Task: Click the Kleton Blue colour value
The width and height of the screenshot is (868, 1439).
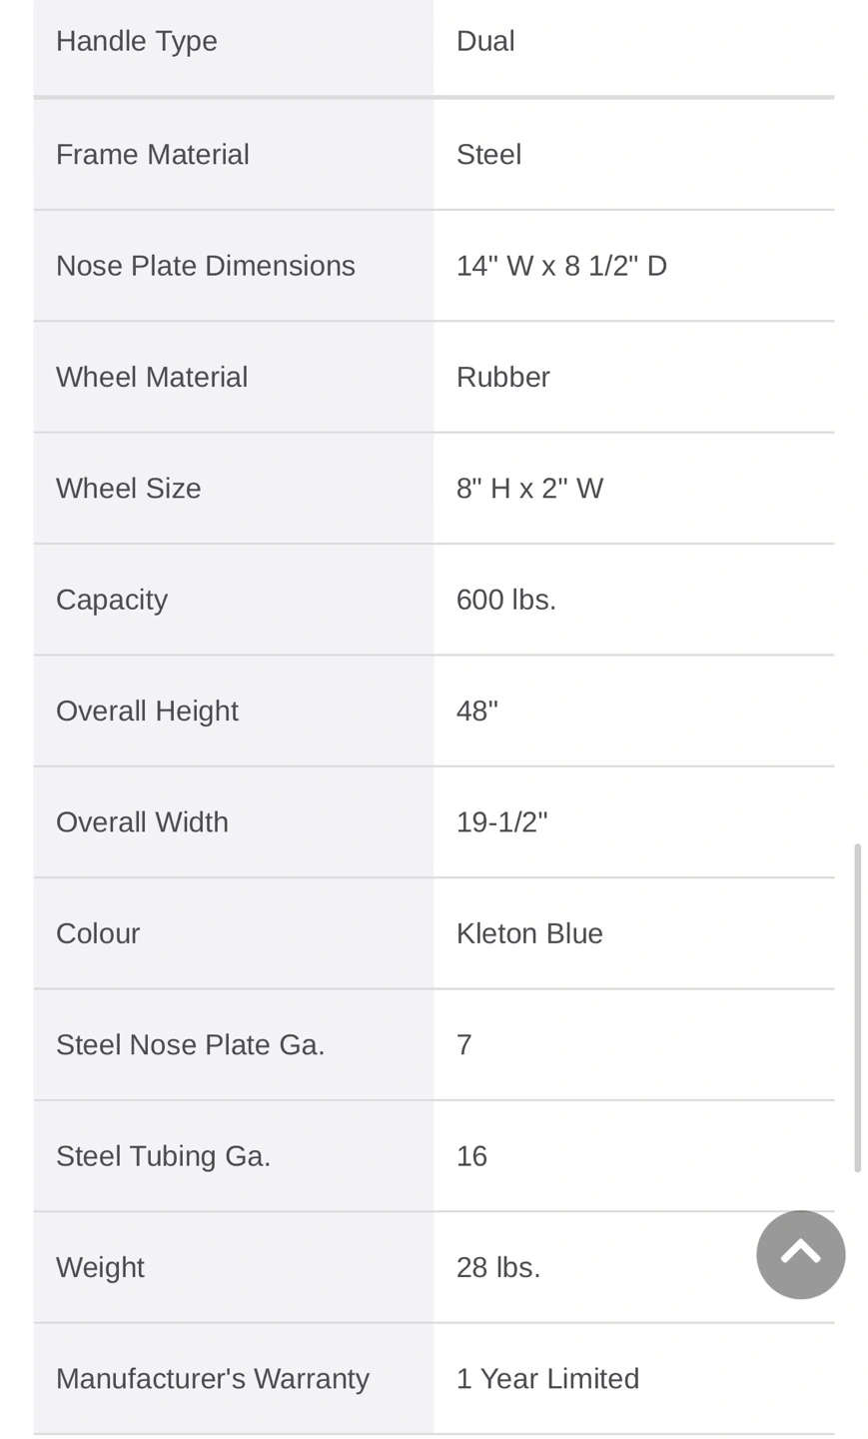Action: [x=529, y=933]
